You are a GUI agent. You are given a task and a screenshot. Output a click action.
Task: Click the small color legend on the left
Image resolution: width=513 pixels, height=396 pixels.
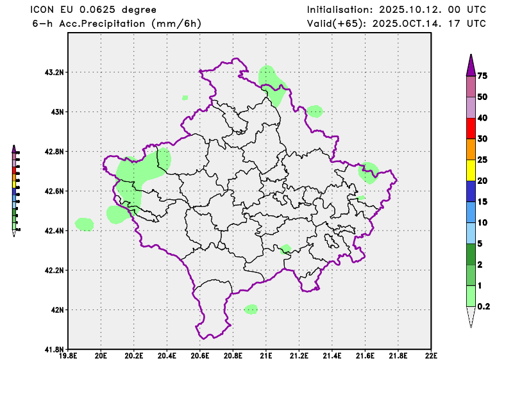pyautogui.click(x=15, y=190)
